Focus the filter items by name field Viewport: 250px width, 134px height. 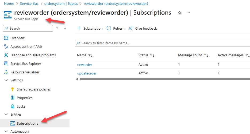(x=163, y=43)
